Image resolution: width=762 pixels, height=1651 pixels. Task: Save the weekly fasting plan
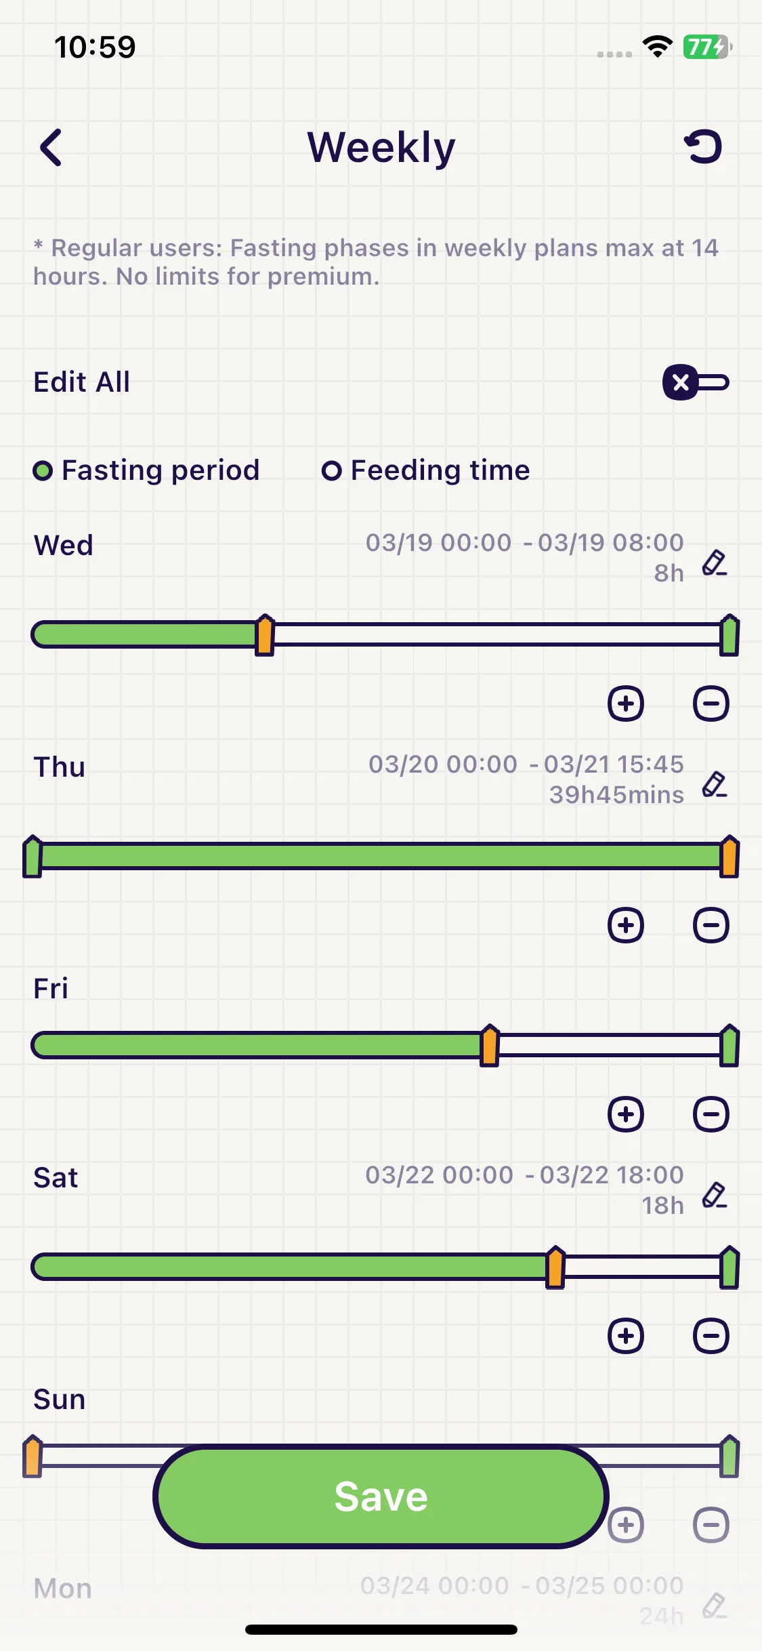pyautogui.click(x=381, y=1496)
